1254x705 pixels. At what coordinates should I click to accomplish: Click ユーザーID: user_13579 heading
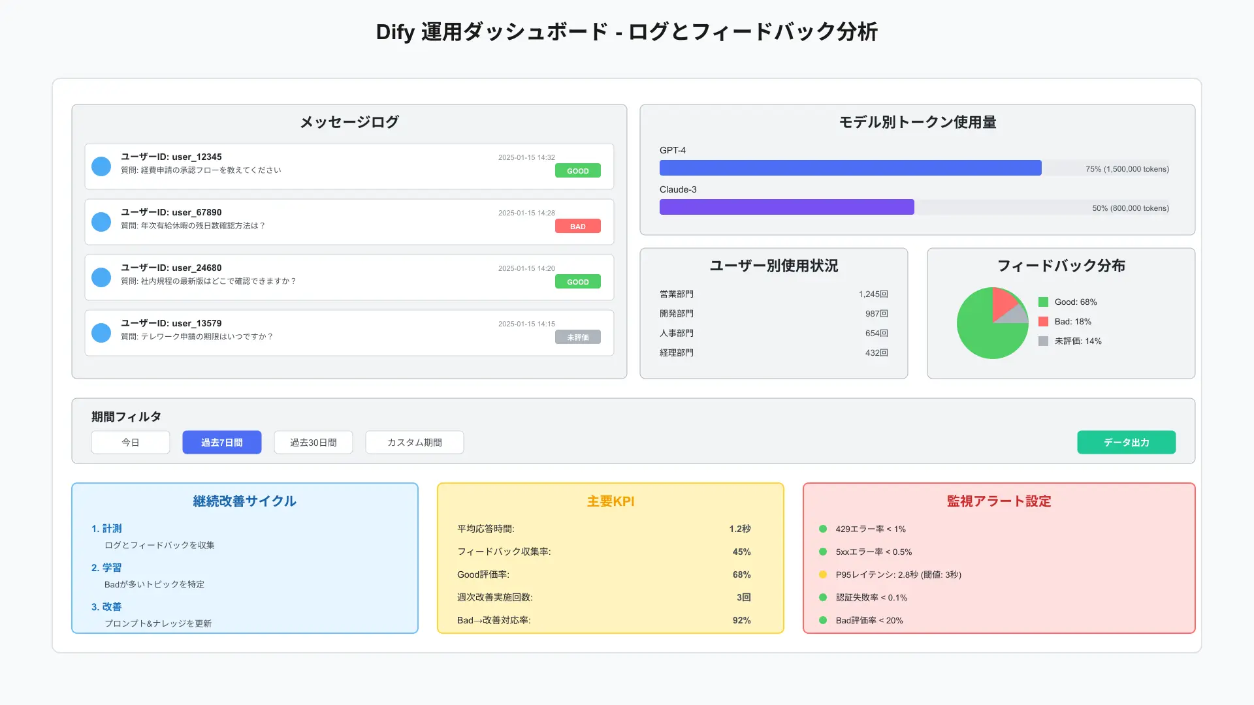(x=171, y=323)
